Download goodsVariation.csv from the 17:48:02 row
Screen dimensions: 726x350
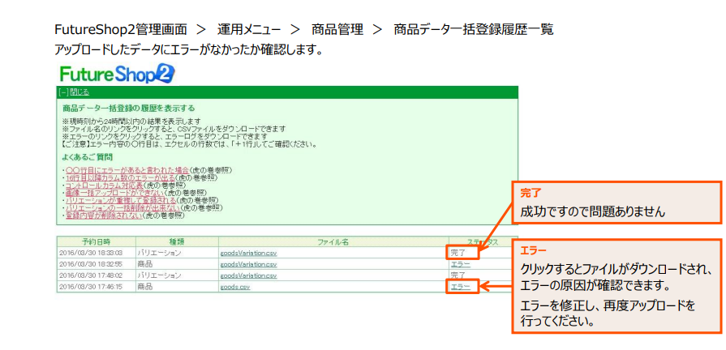tap(249, 275)
